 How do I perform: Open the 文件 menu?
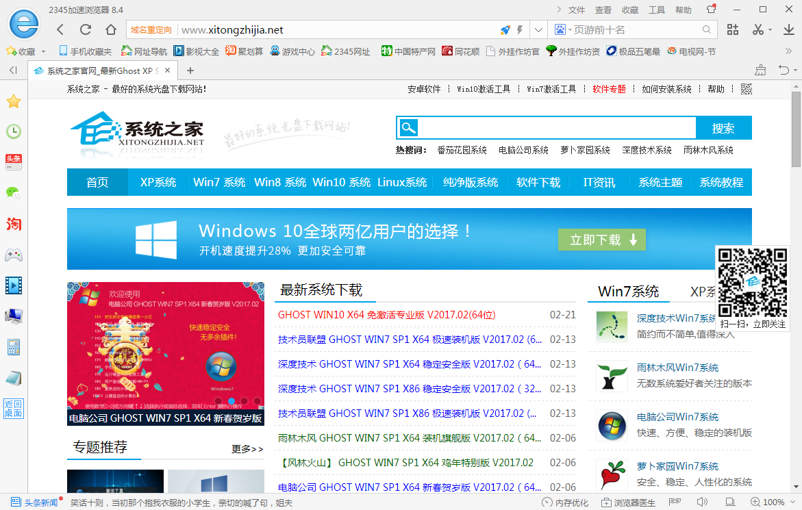(577, 10)
